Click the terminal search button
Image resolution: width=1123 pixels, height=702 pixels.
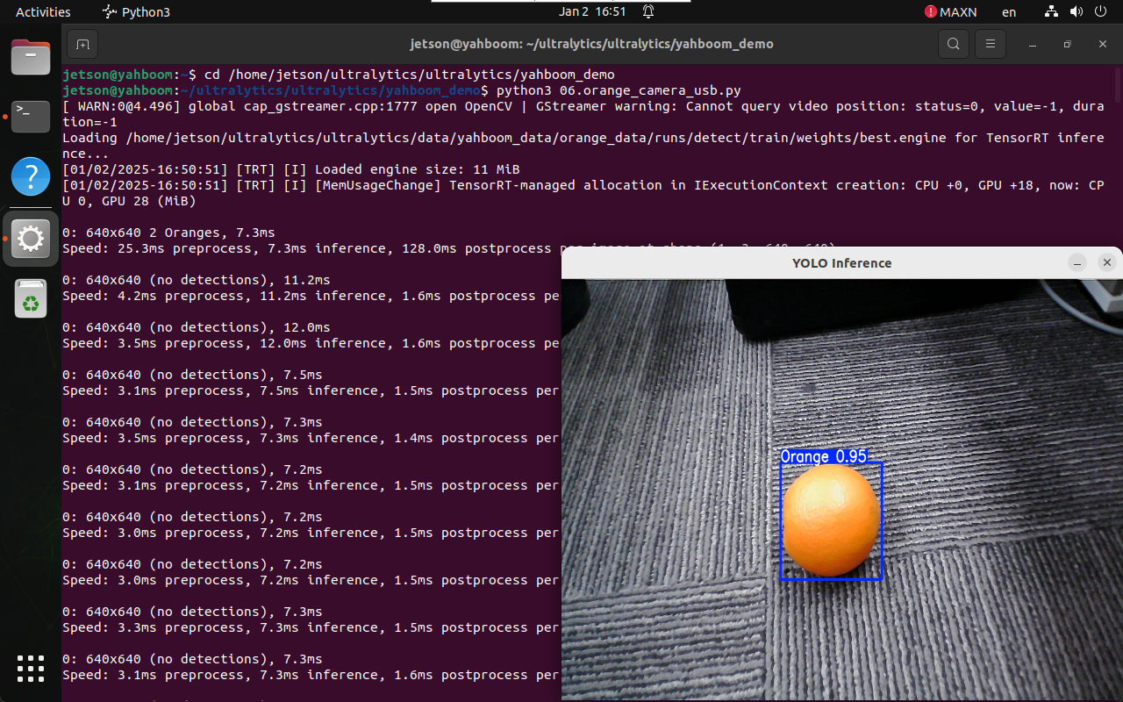point(953,44)
